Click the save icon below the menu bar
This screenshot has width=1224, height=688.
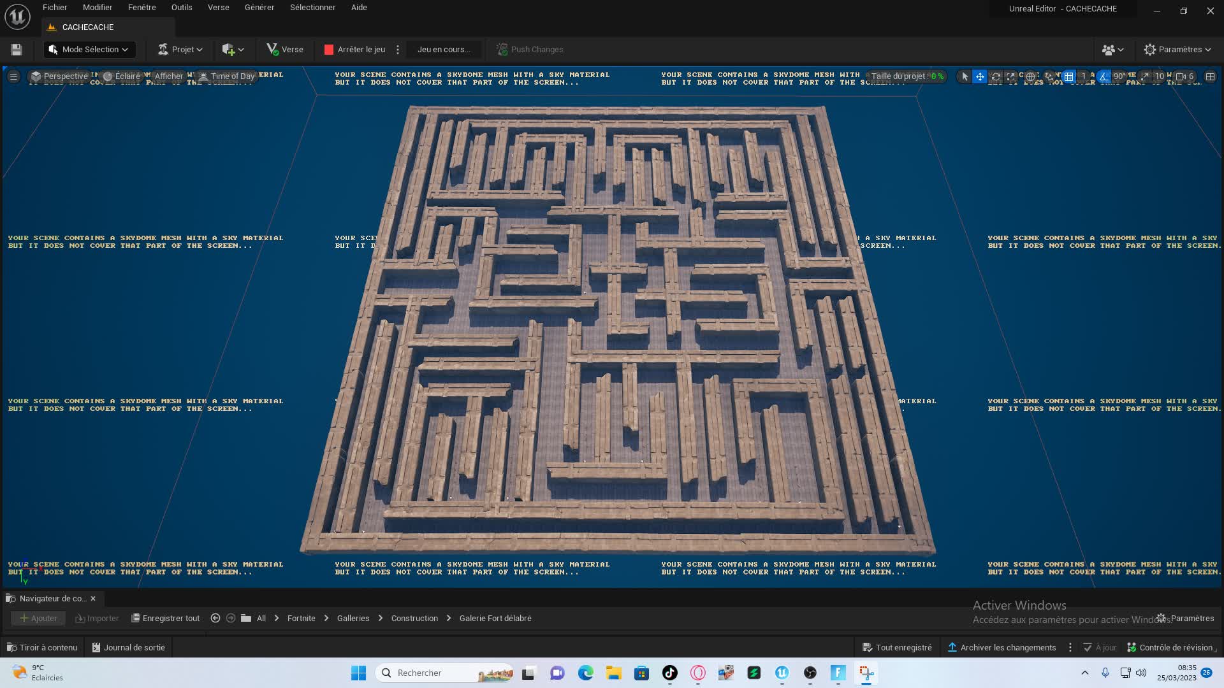click(x=16, y=49)
